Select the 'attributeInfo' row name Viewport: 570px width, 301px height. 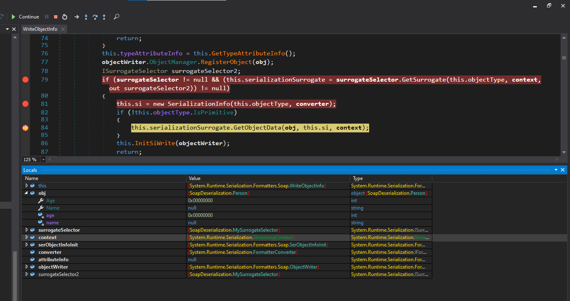click(x=53, y=260)
